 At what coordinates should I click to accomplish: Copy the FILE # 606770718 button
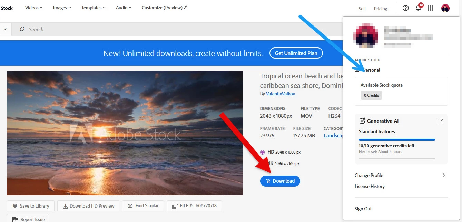point(194,206)
